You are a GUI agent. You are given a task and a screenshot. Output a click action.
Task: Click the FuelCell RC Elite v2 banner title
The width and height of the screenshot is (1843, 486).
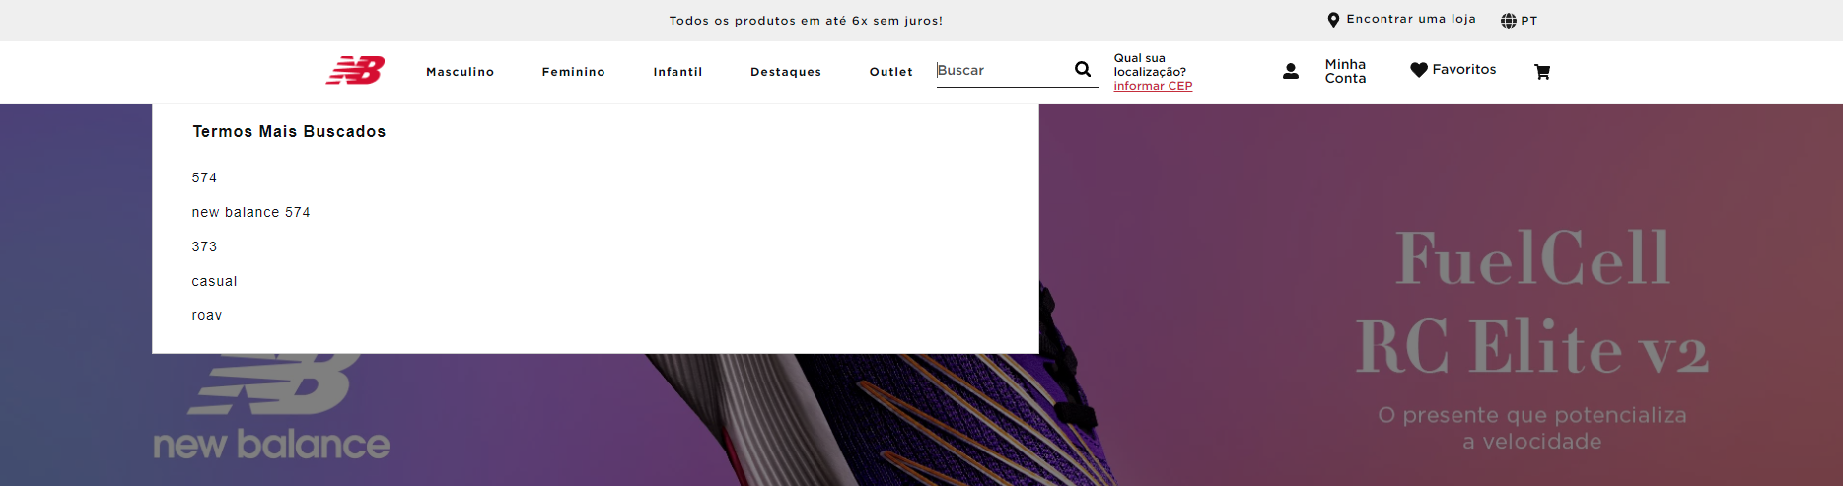1532,302
